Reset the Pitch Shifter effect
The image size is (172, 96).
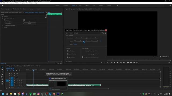46,18
